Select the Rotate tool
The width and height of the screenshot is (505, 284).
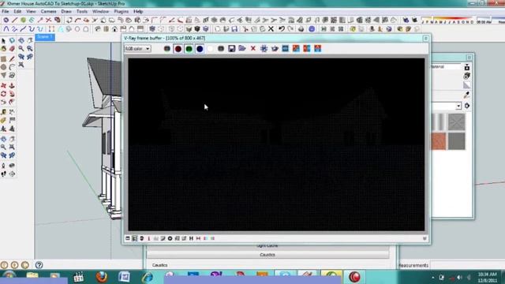point(3,94)
